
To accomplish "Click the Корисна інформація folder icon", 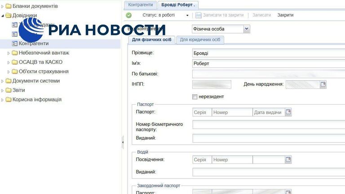I will point(9,100).
